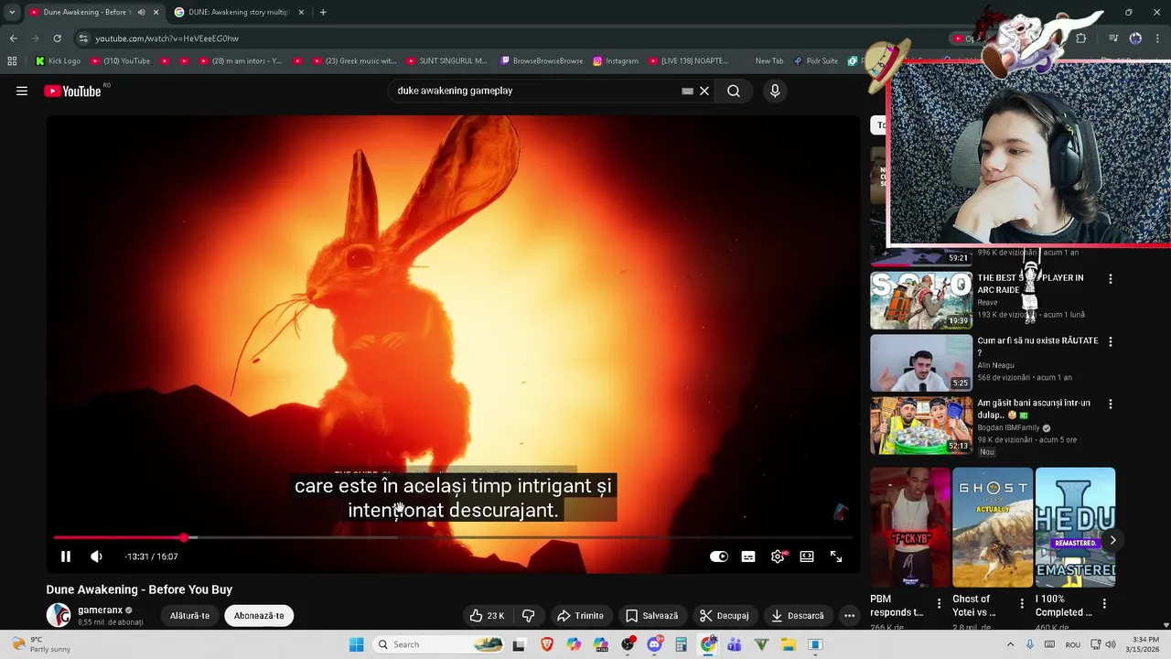Open options for 'PBM responds' short
The height and width of the screenshot is (659, 1171).
[x=939, y=604]
